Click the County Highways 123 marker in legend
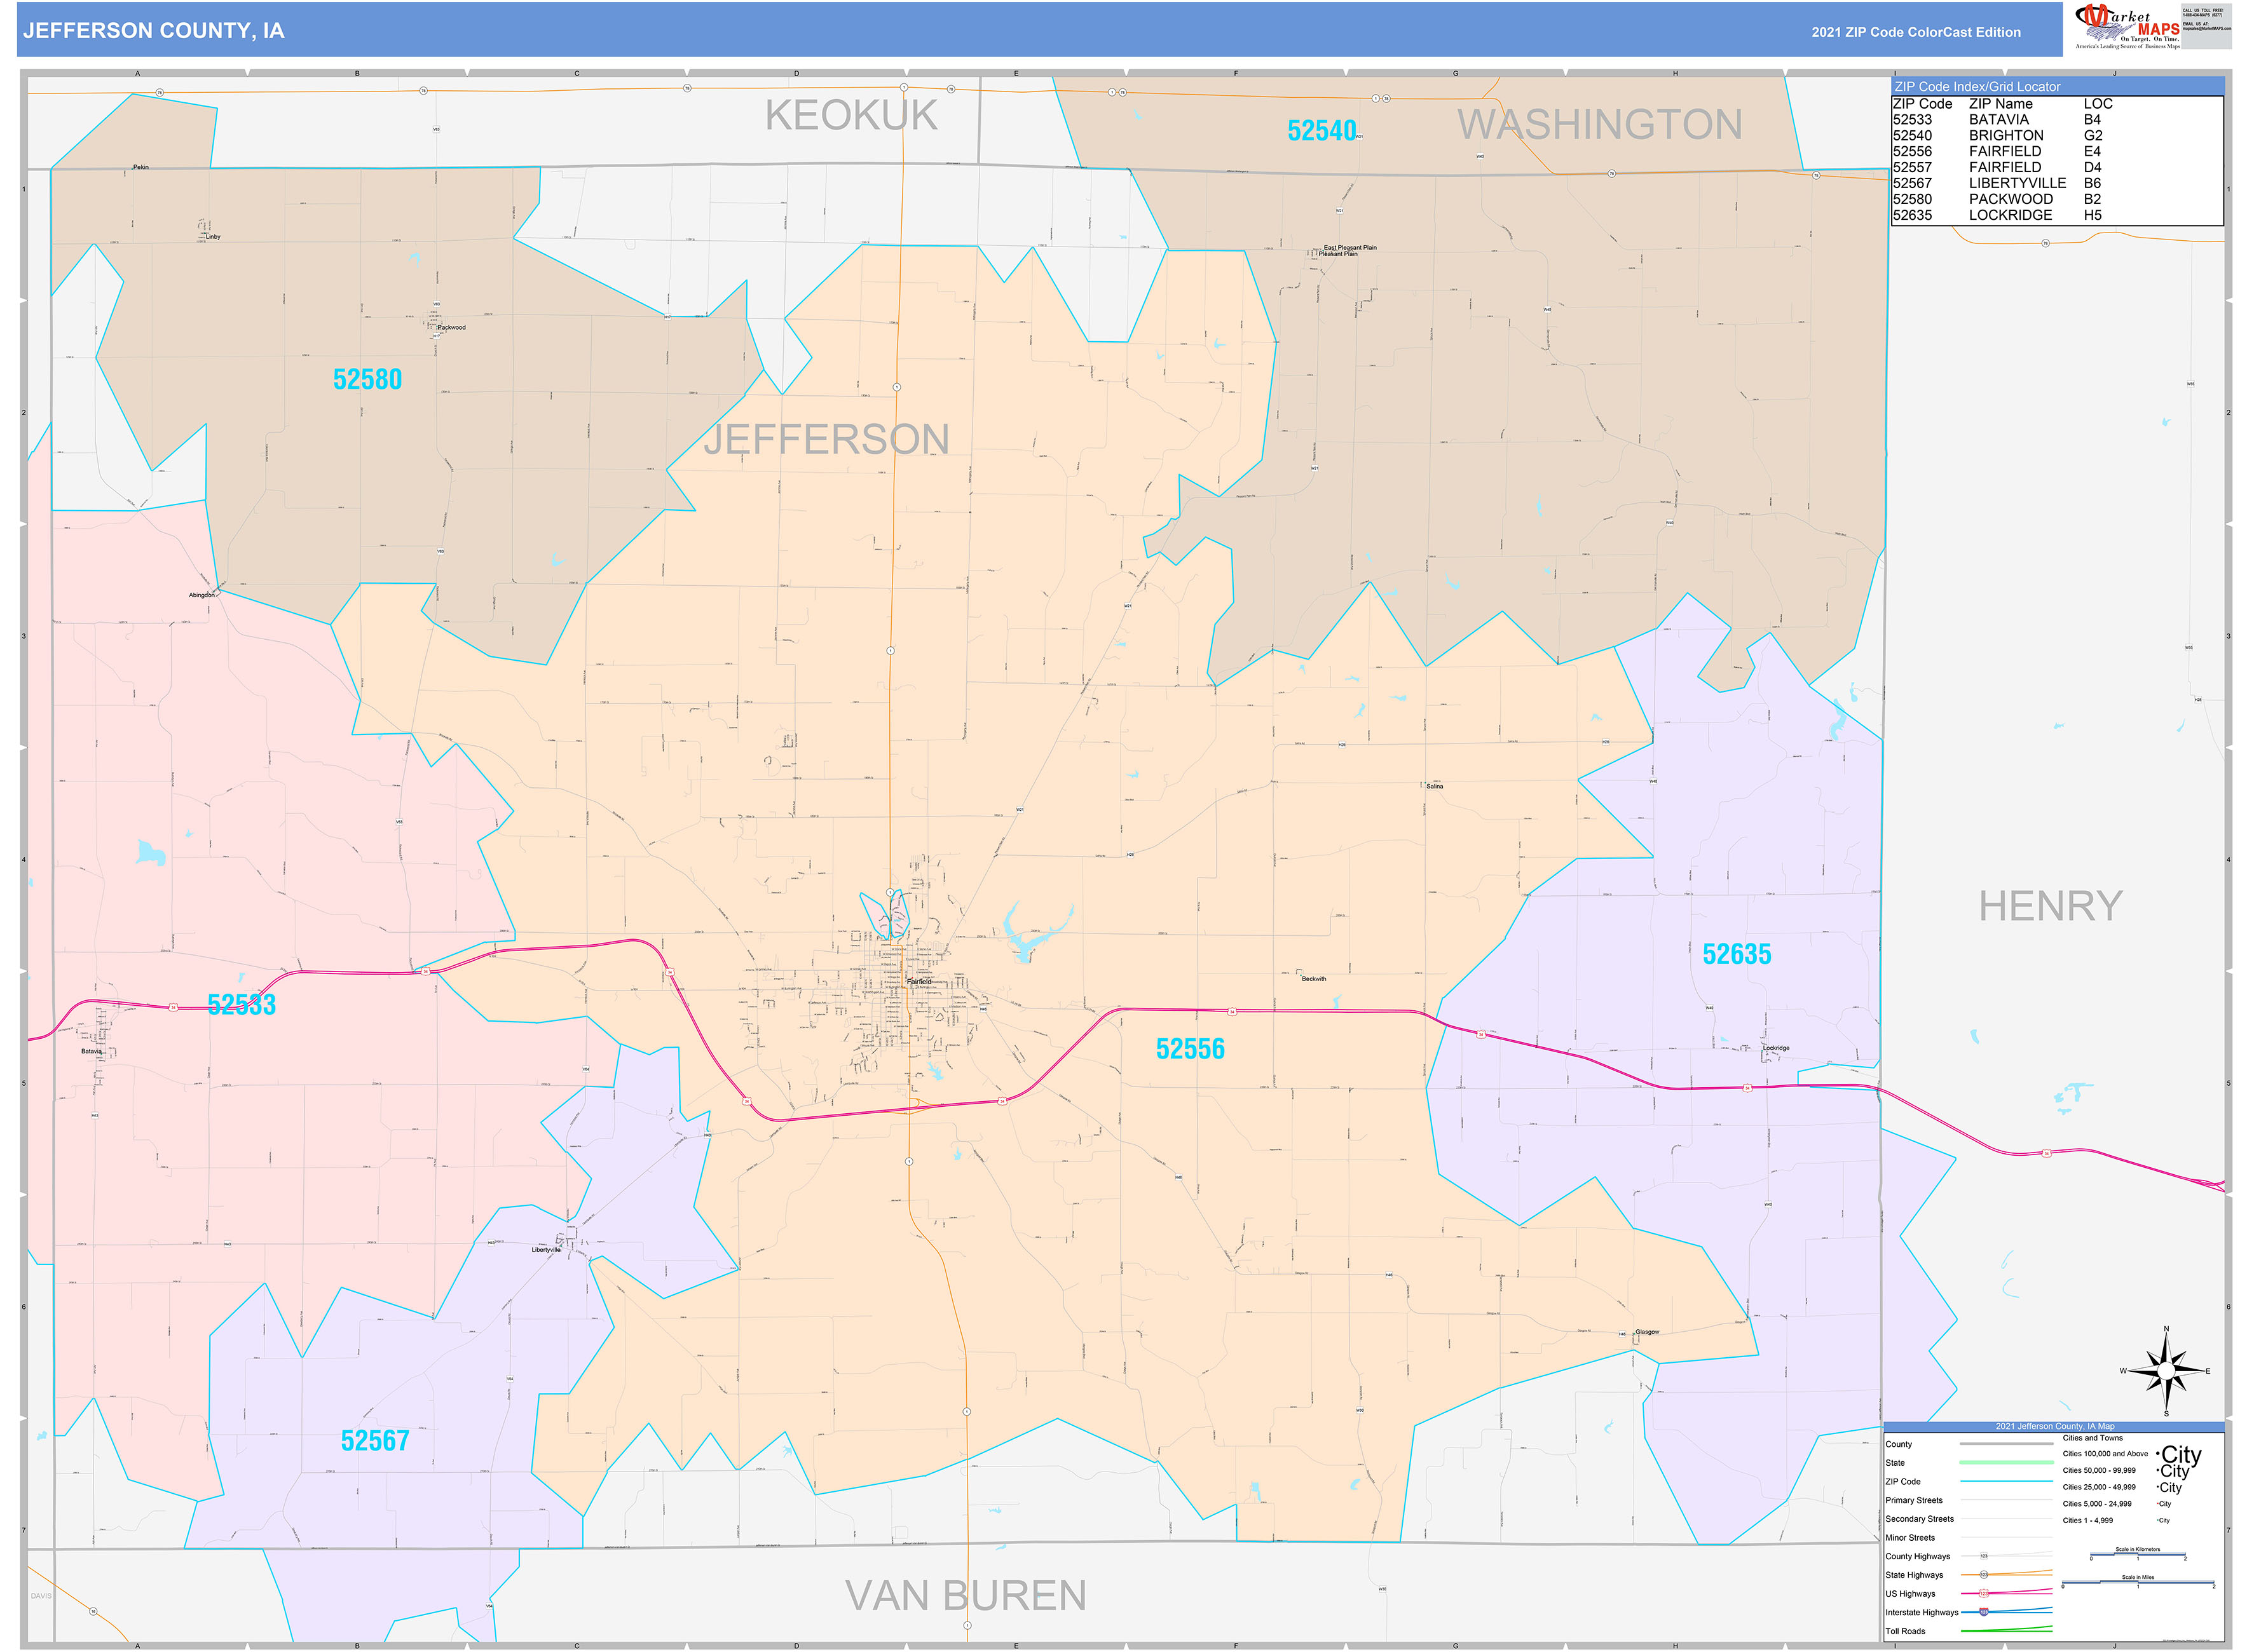The image size is (2247, 1652). 1984,1556
